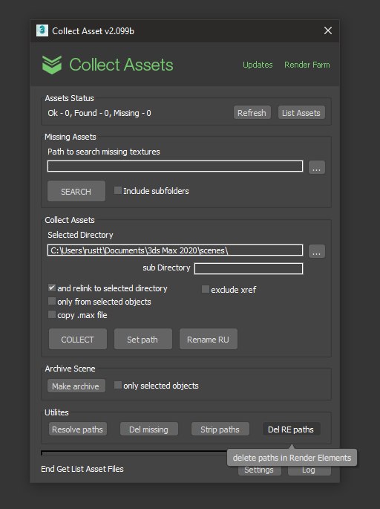This screenshot has width=380, height=509.
Task: Browse for missing textures search path
Action: [316, 167]
